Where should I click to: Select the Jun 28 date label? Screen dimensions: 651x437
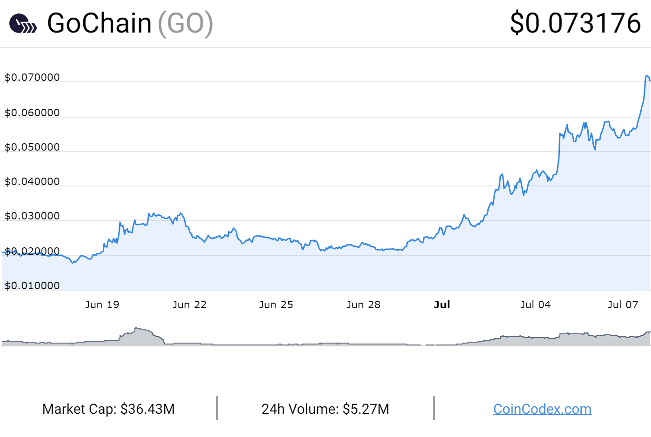[363, 305]
